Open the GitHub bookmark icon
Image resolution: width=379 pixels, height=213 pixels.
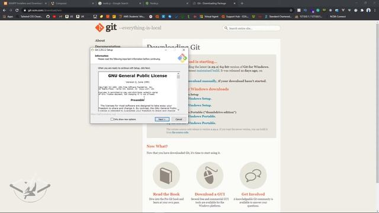click(48, 17)
